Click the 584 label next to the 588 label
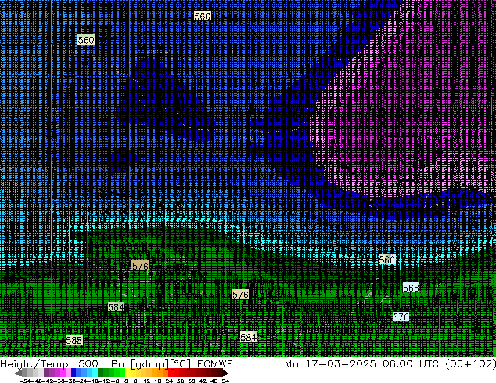Viewport: 496px width, 383px height. [116, 306]
